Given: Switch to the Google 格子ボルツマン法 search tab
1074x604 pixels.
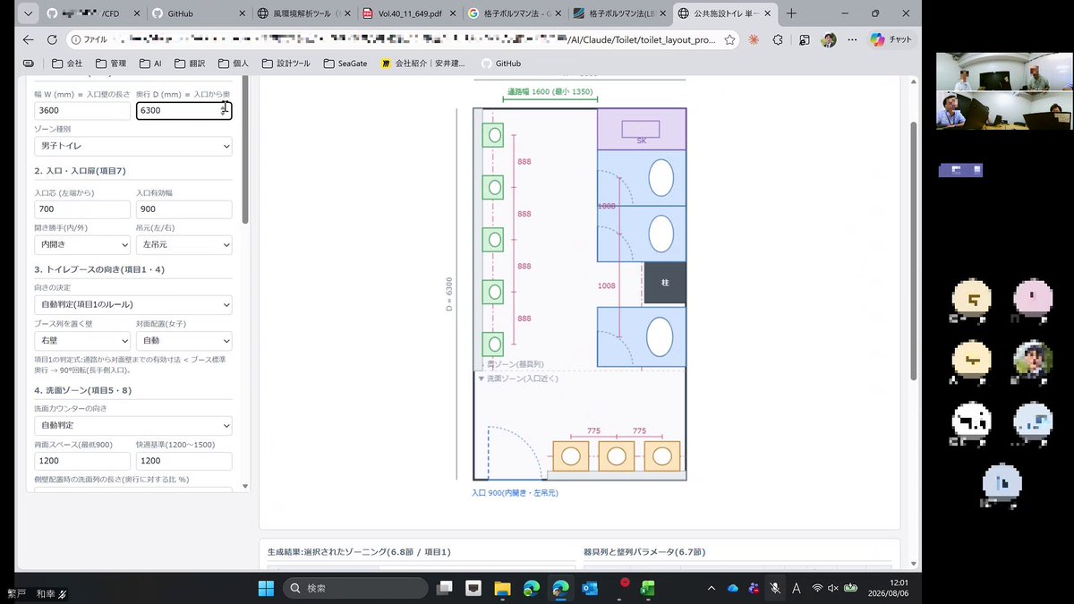Looking at the screenshot, I should pos(515,13).
